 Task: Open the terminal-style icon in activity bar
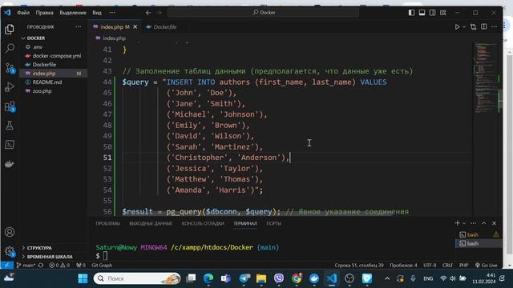click(x=10, y=145)
